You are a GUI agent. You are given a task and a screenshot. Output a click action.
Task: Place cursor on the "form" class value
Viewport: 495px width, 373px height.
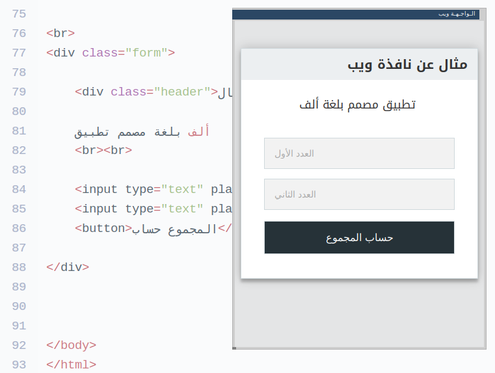(x=146, y=53)
